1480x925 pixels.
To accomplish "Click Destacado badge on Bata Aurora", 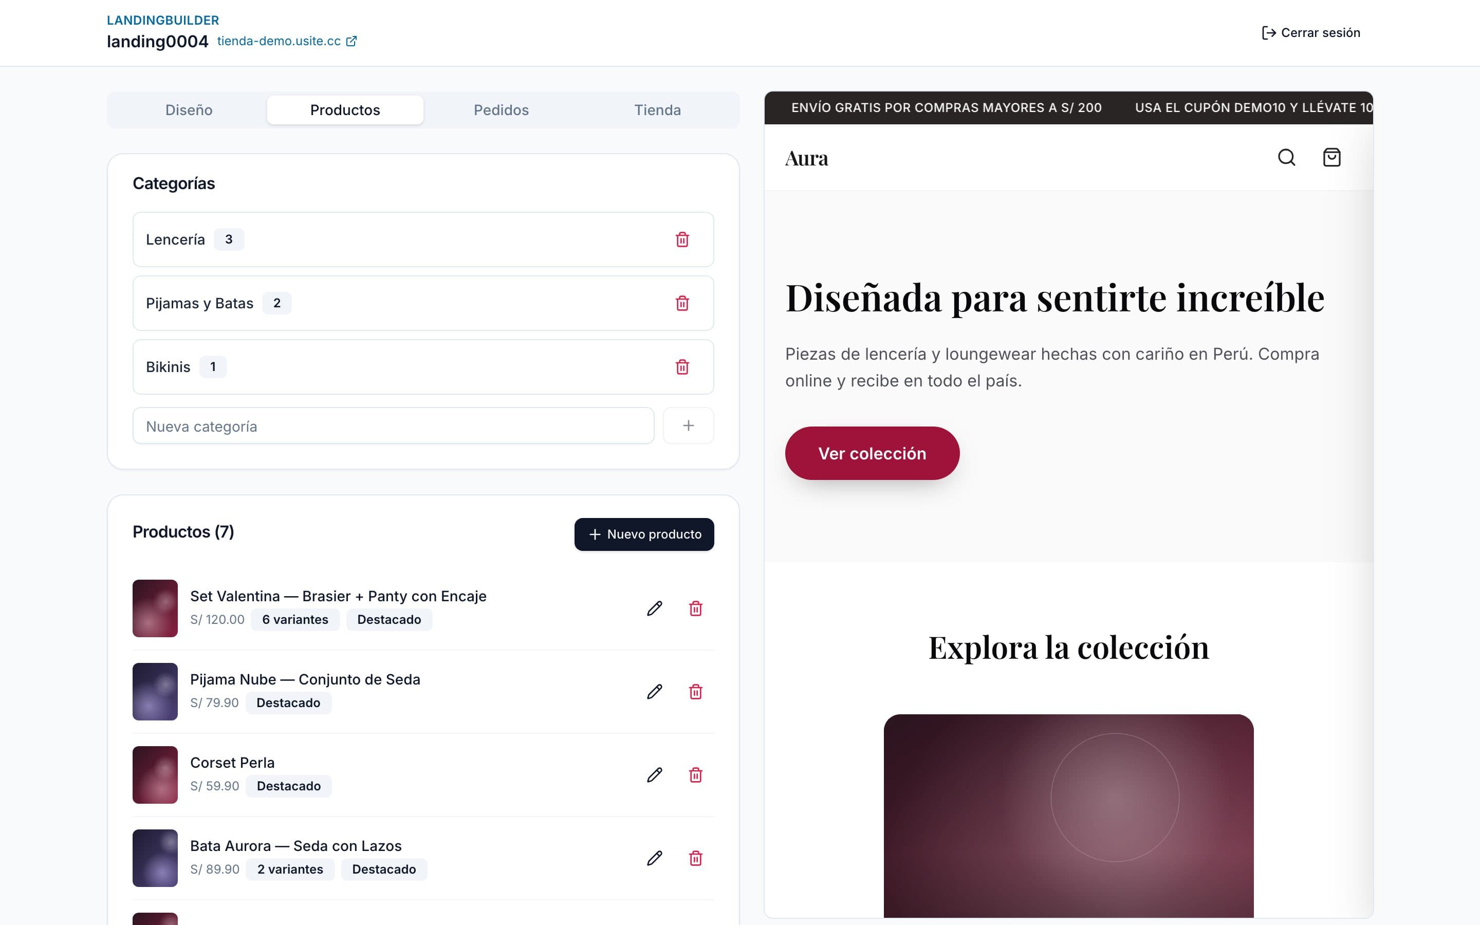I will click(384, 868).
